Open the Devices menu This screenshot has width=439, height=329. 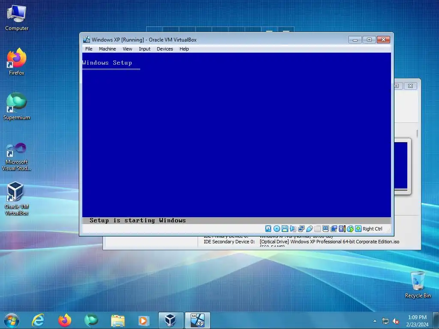(x=165, y=49)
